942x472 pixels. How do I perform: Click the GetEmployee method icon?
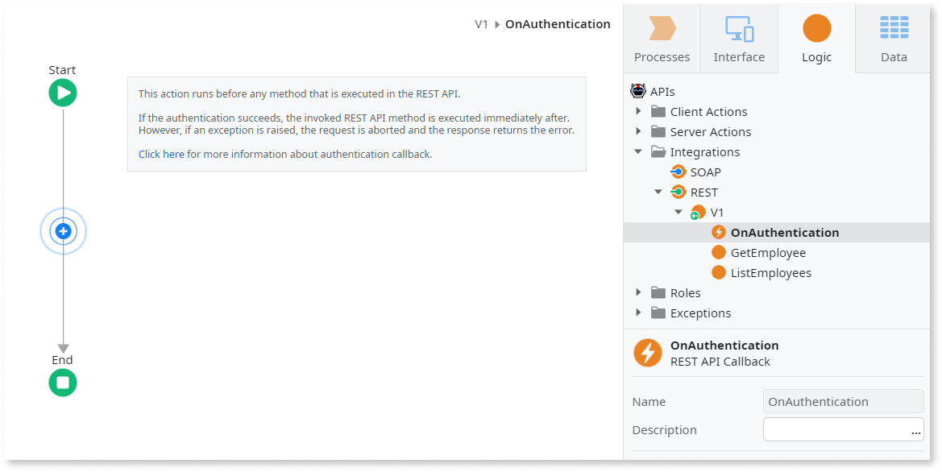click(718, 252)
